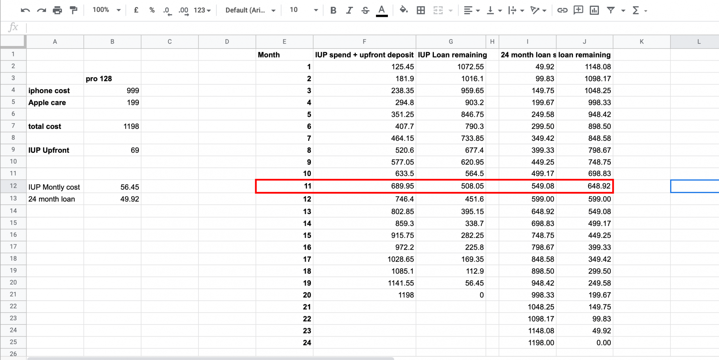Viewport: 719px width, 360px height.
Task: Select cell with value 1141.55
Action: click(365, 283)
